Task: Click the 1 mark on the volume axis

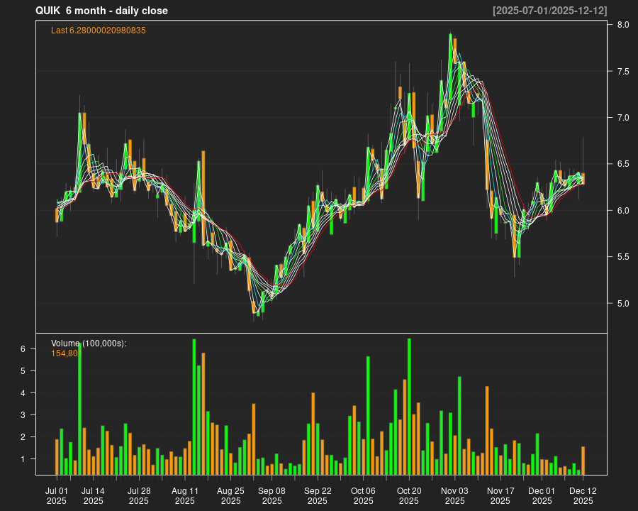Action: (x=23, y=459)
